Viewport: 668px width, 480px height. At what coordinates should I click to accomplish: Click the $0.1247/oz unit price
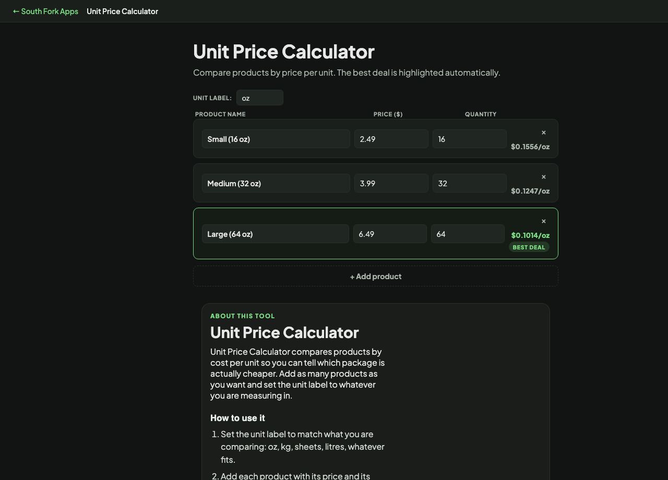tap(530, 191)
